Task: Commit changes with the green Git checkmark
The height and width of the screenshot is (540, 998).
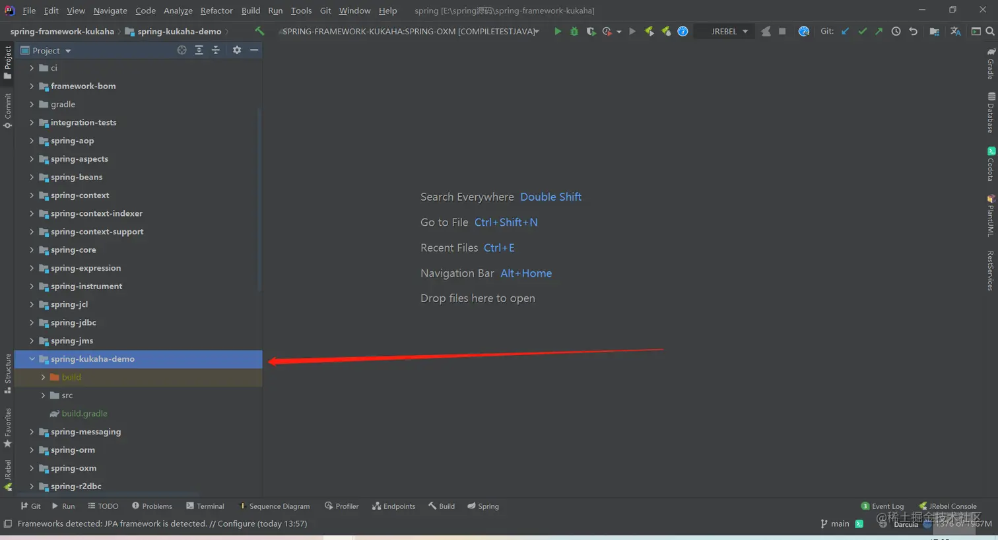Action: (x=862, y=31)
